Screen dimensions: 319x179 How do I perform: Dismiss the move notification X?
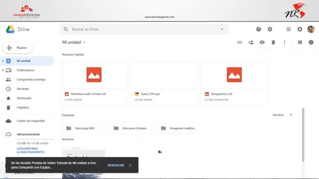130,166
